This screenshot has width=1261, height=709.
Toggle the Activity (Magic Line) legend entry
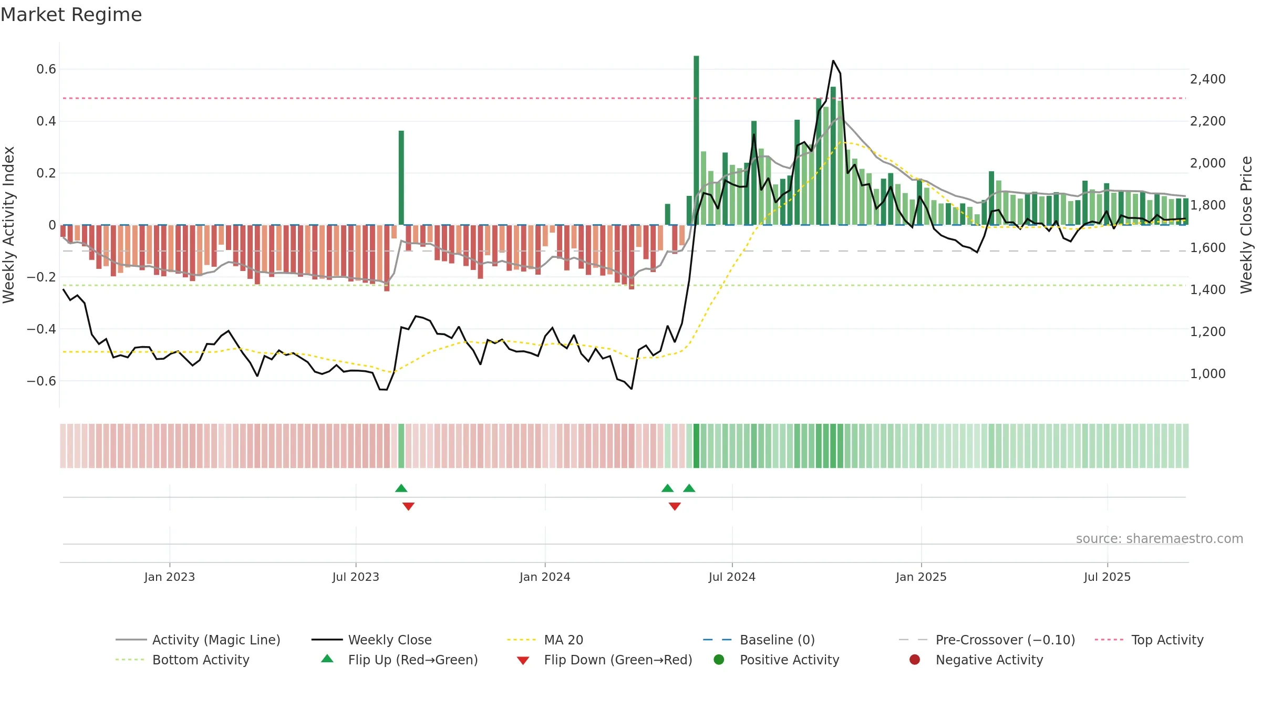[198, 640]
